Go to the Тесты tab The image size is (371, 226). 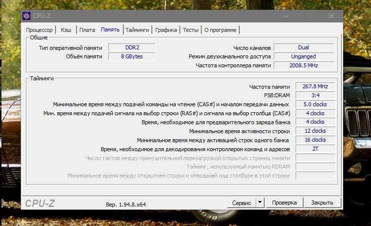coord(190,30)
